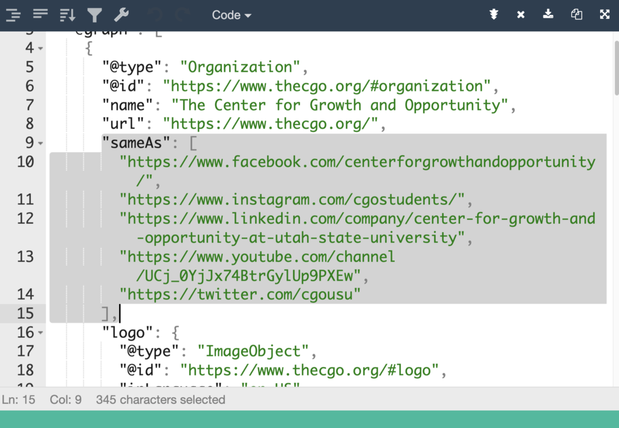Viewport: 619px width, 428px height.
Task: Click line number 10 in the gutter
Action: [25, 162]
